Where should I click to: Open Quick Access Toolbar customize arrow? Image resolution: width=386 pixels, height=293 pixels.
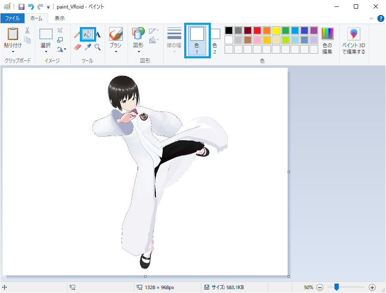point(48,7)
